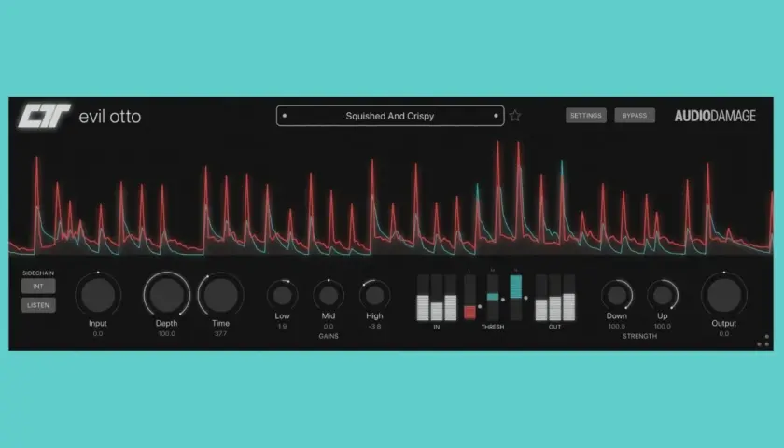Click the Depth knob

pyautogui.click(x=166, y=295)
